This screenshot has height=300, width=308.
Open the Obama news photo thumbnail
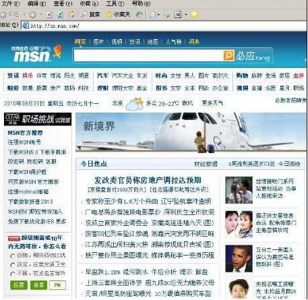point(239,258)
